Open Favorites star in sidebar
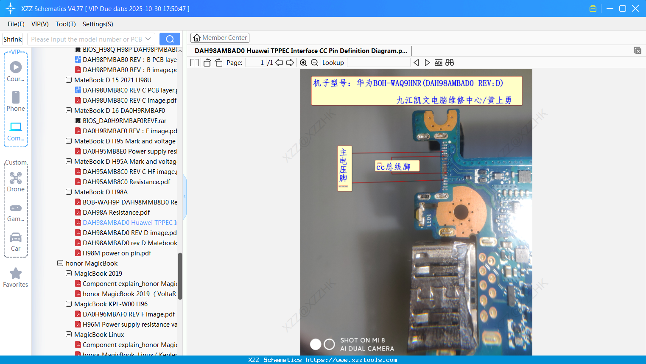 pyautogui.click(x=16, y=277)
